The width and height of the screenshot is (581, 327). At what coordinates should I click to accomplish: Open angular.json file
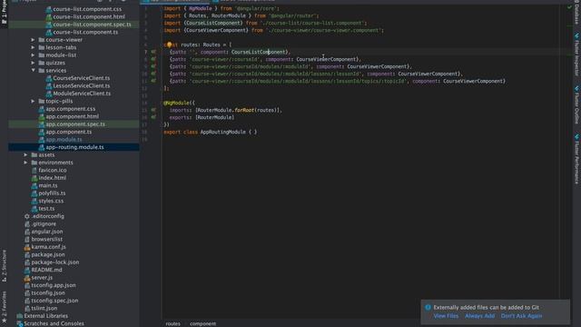(x=47, y=232)
